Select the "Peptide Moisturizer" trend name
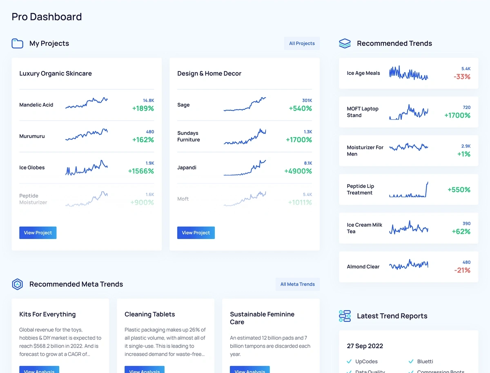 click(x=33, y=199)
